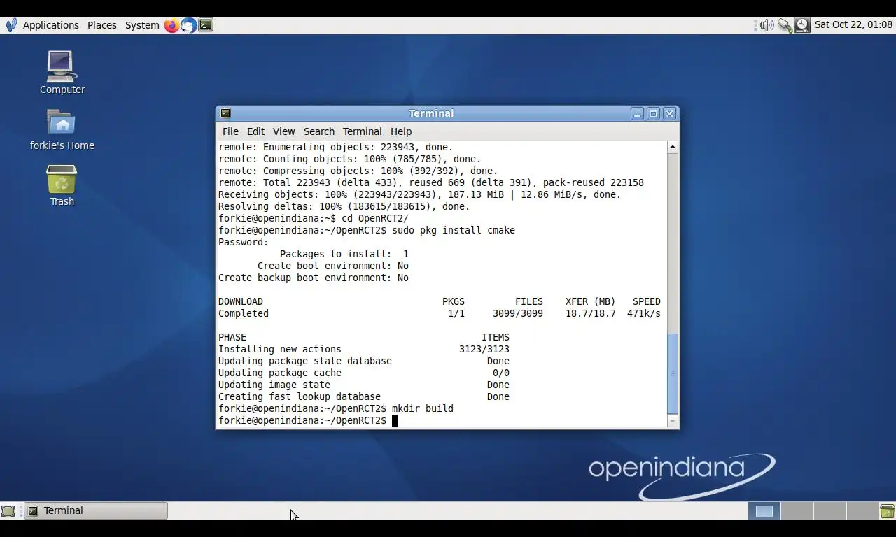896x537 pixels.
Task: Click the '18.7/18.7' transfer value
Action: [x=591, y=313]
